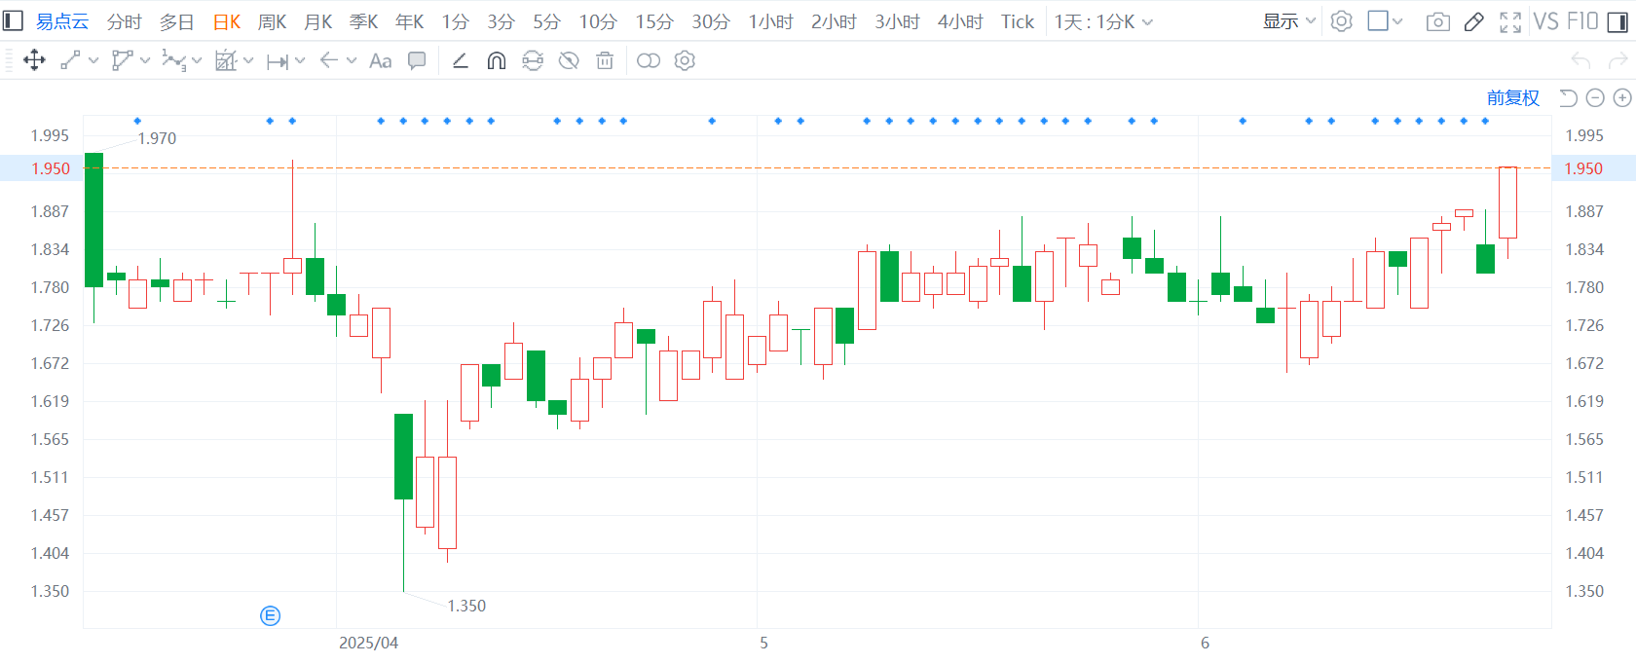Switch to the 2小时 interval
This screenshot has height=664, width=1636.
pos(835,21)
